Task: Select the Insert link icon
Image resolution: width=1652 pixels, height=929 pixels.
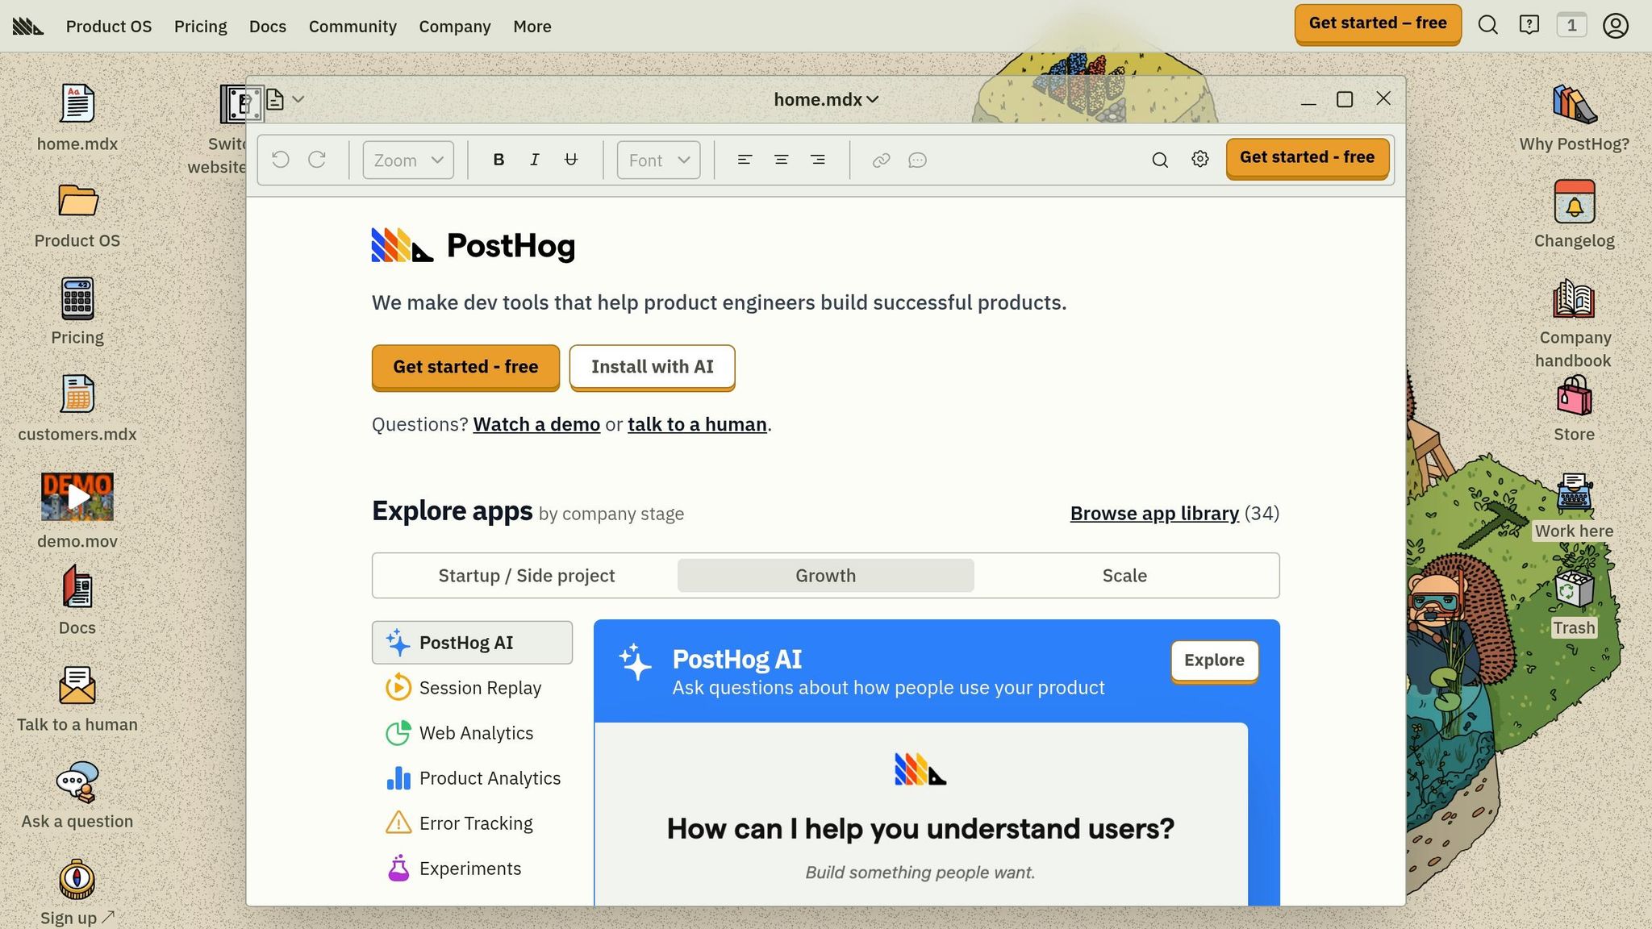Action: point(879,160)
